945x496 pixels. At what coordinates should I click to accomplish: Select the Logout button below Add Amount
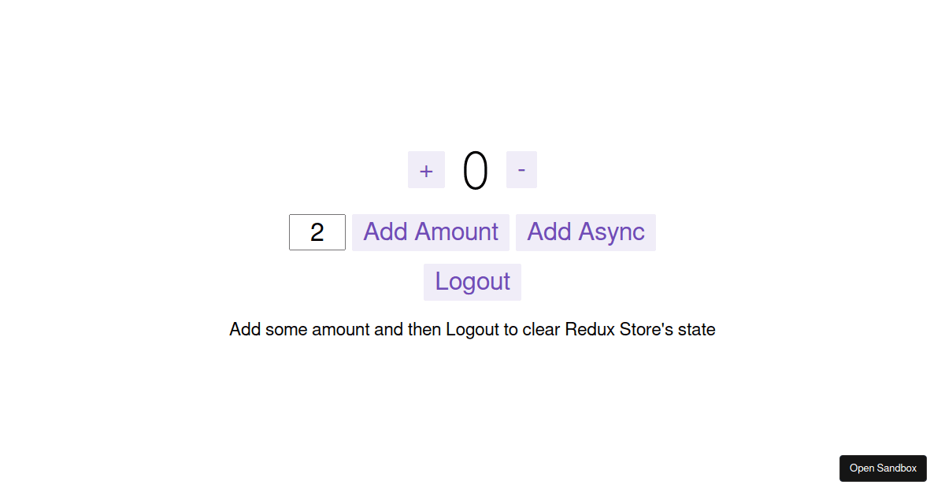[472, 282]
